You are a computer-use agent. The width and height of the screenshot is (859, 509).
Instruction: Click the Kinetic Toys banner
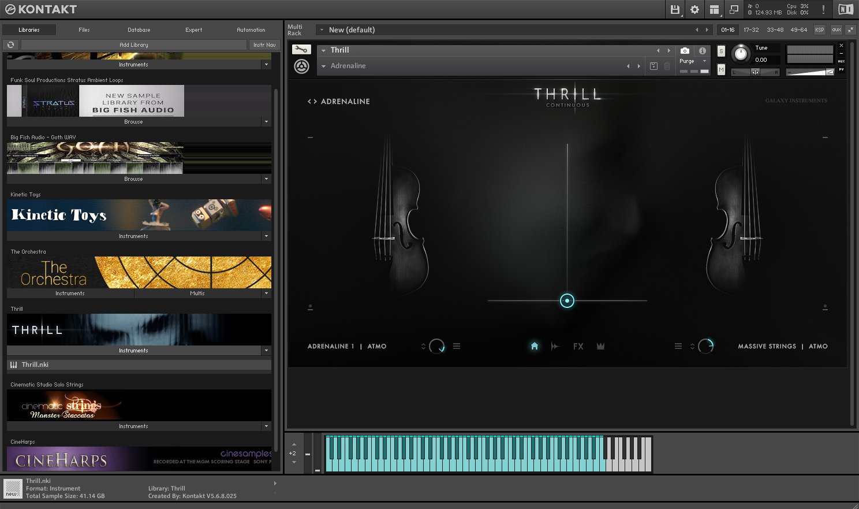pos(139,215)
